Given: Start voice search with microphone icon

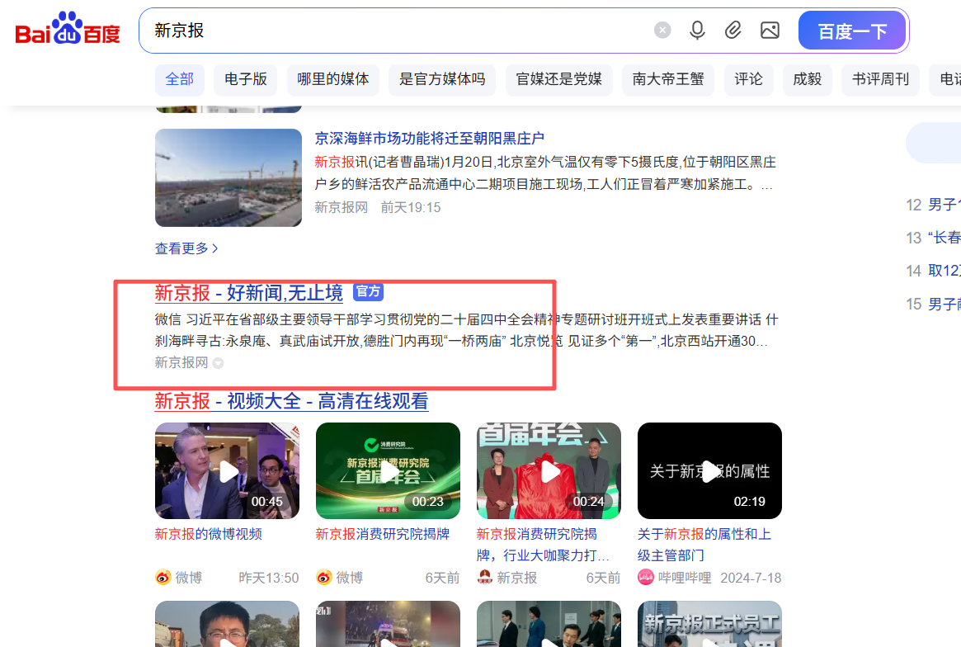Looking at the screenshot, I should pos(697,31).
